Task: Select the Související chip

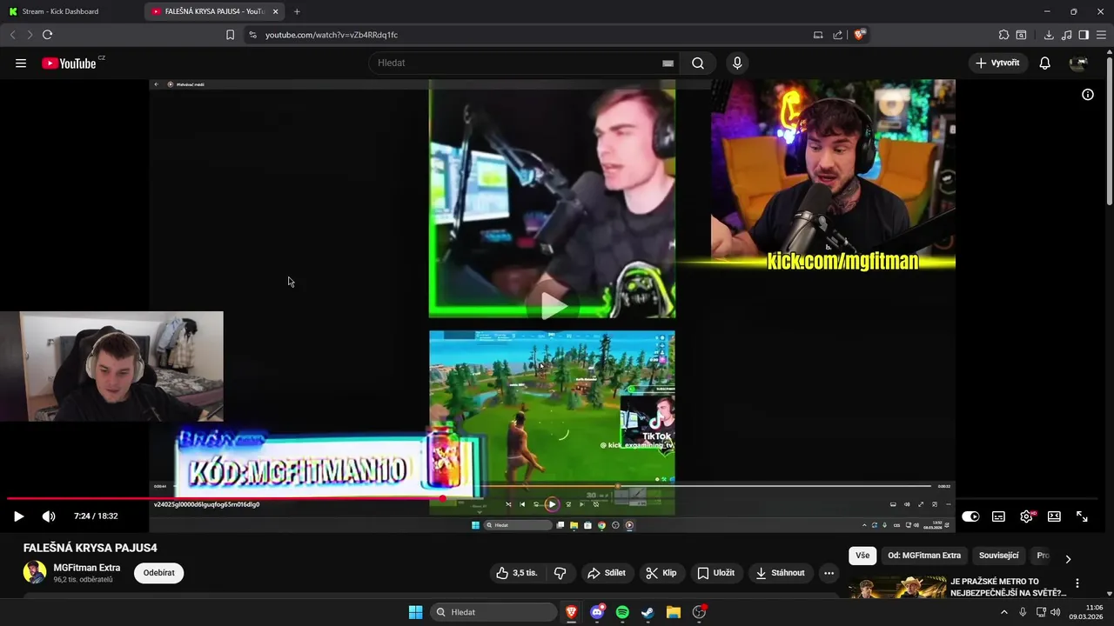Action: coord(998,556)
